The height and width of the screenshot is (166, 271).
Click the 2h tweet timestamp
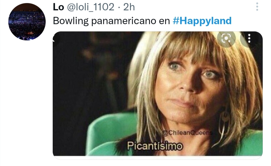(129, 7)
